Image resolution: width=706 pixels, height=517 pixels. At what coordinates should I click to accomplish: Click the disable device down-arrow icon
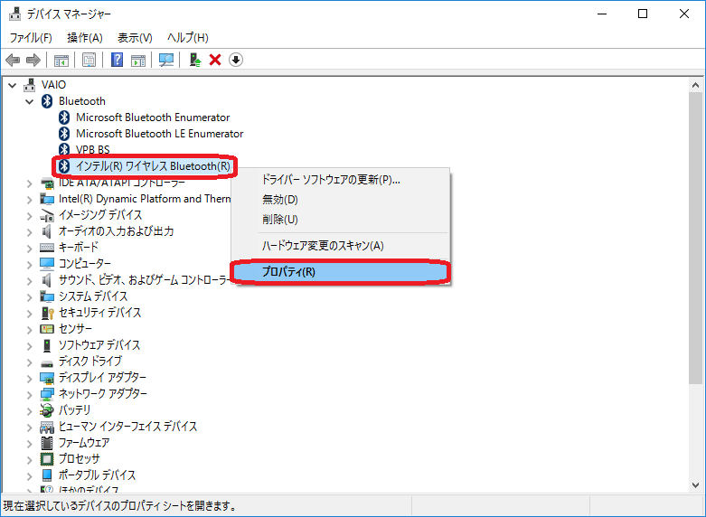(236, 60)
